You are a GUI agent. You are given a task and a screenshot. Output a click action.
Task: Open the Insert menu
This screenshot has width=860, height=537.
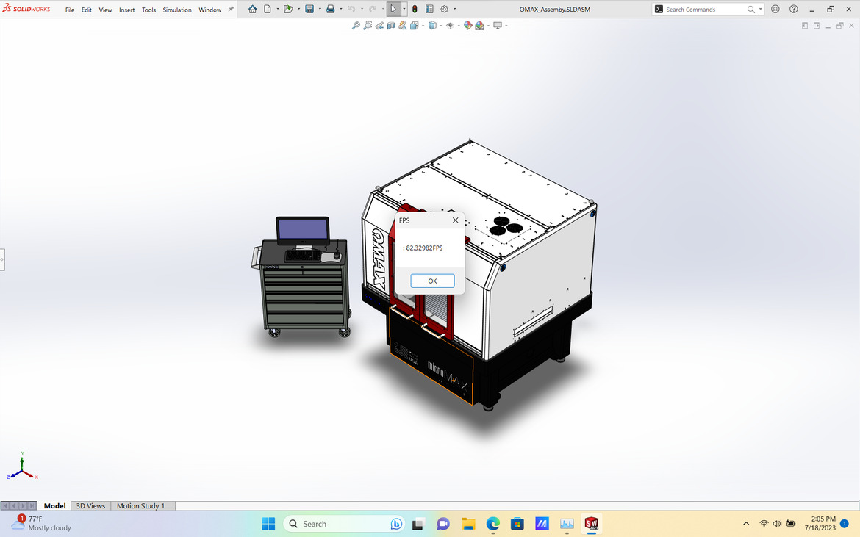coord(126,10)
